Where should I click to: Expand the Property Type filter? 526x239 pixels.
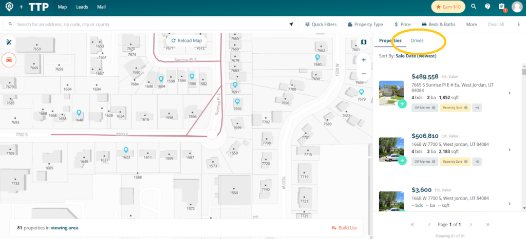pyautogui.click(x=365, y=24)
